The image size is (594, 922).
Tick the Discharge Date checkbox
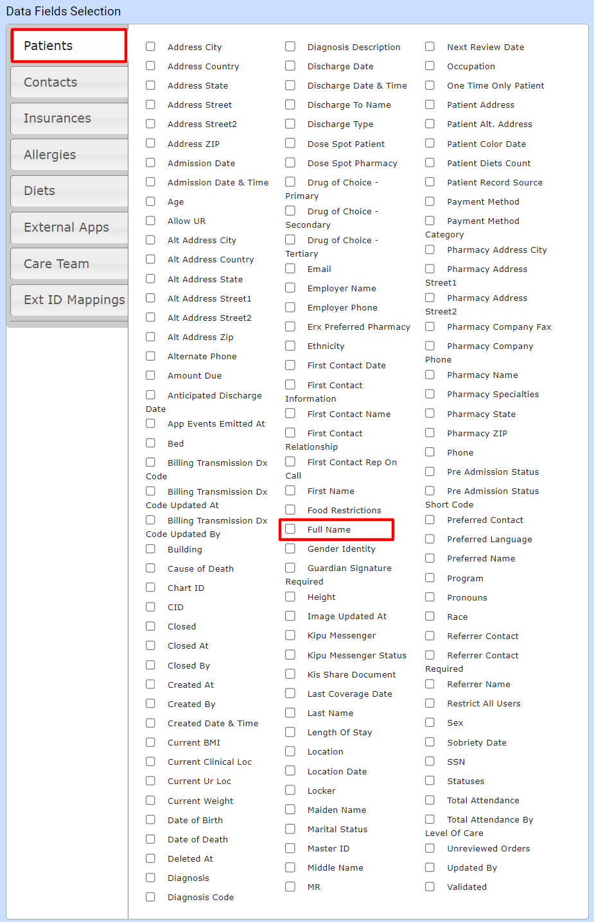pos(290,66)
